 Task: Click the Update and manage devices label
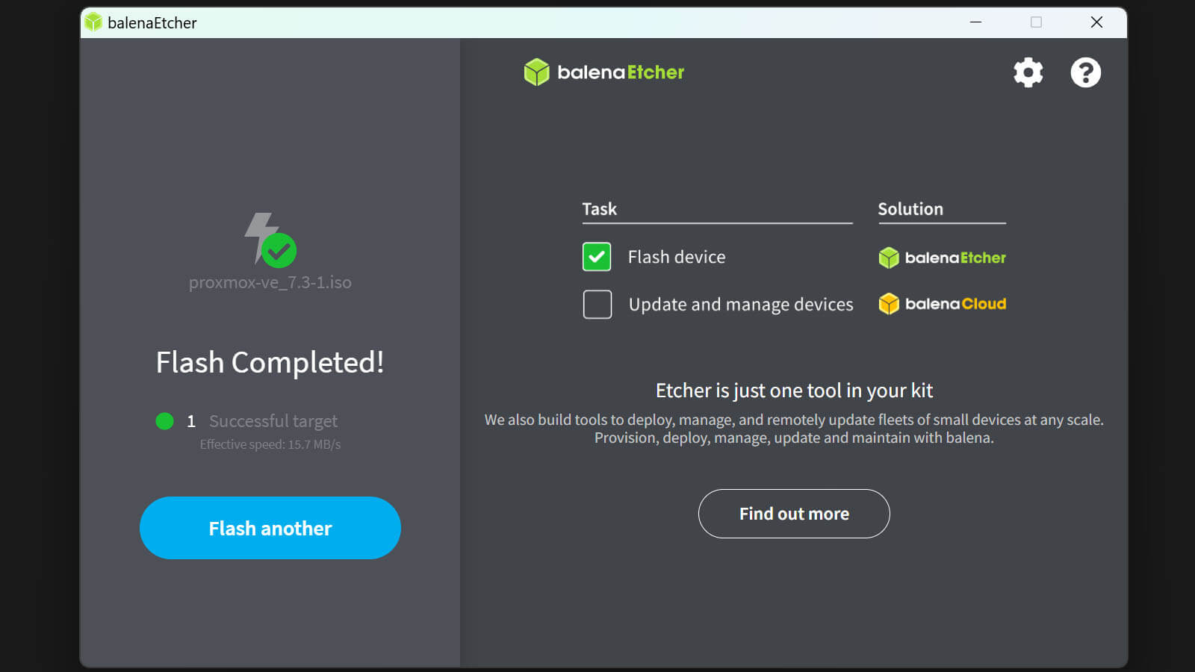(741, 305)
